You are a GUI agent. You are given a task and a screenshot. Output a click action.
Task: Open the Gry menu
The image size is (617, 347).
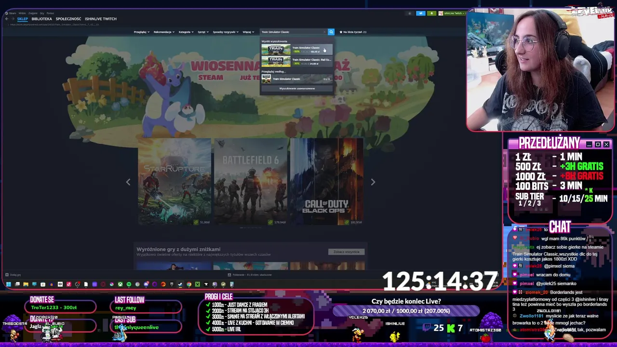(x=42, y=13)
